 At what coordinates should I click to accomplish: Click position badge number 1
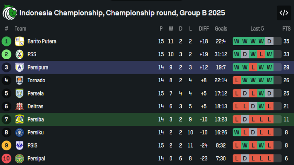click(6, 41)
